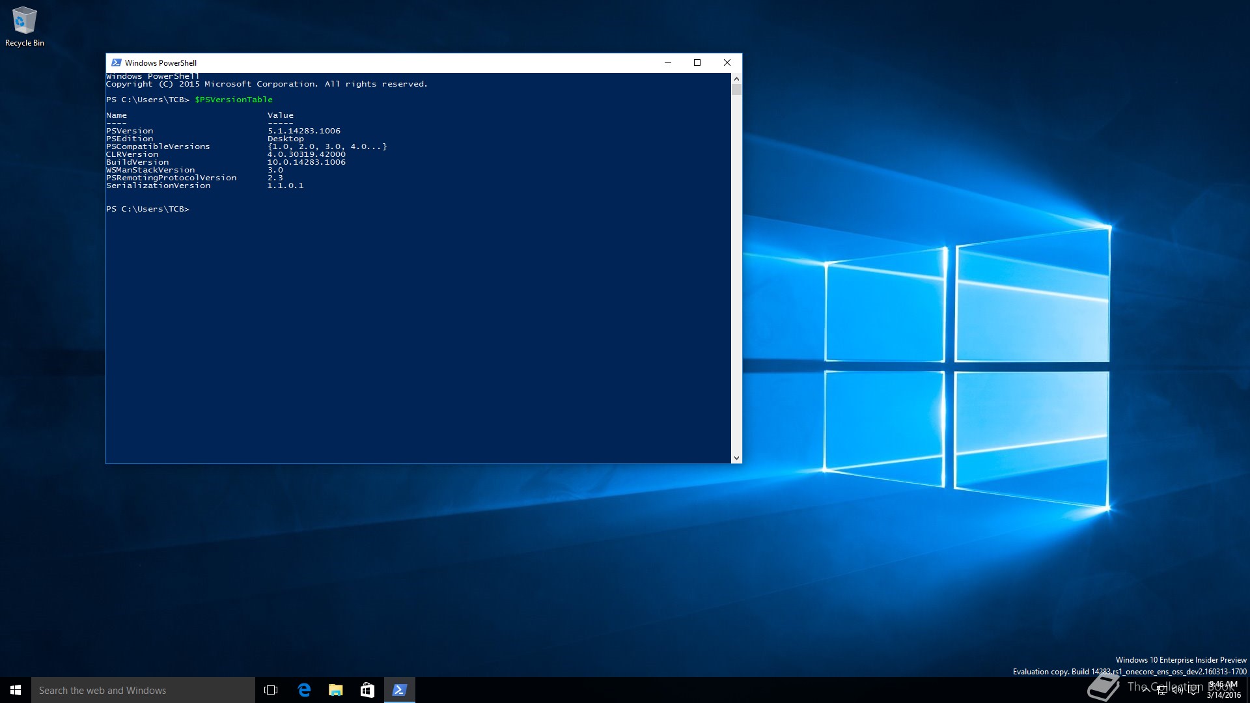
Task: Minimize the Windows PowerShell window
Action: 667,63
